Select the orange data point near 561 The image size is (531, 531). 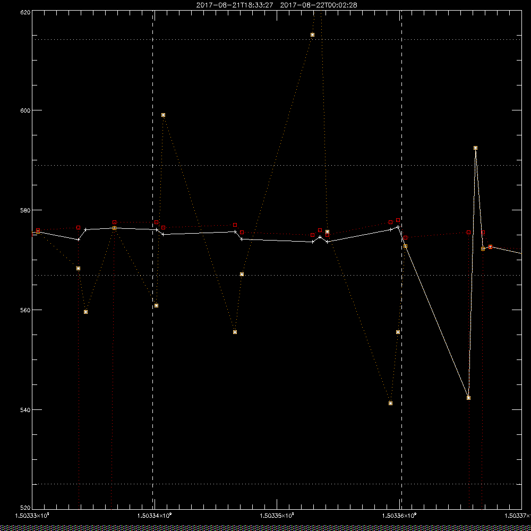pos(157,305)
